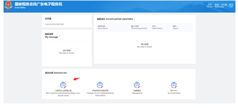
Task: Expand Current period reportable chevron
Action: [x=135, y=19]
